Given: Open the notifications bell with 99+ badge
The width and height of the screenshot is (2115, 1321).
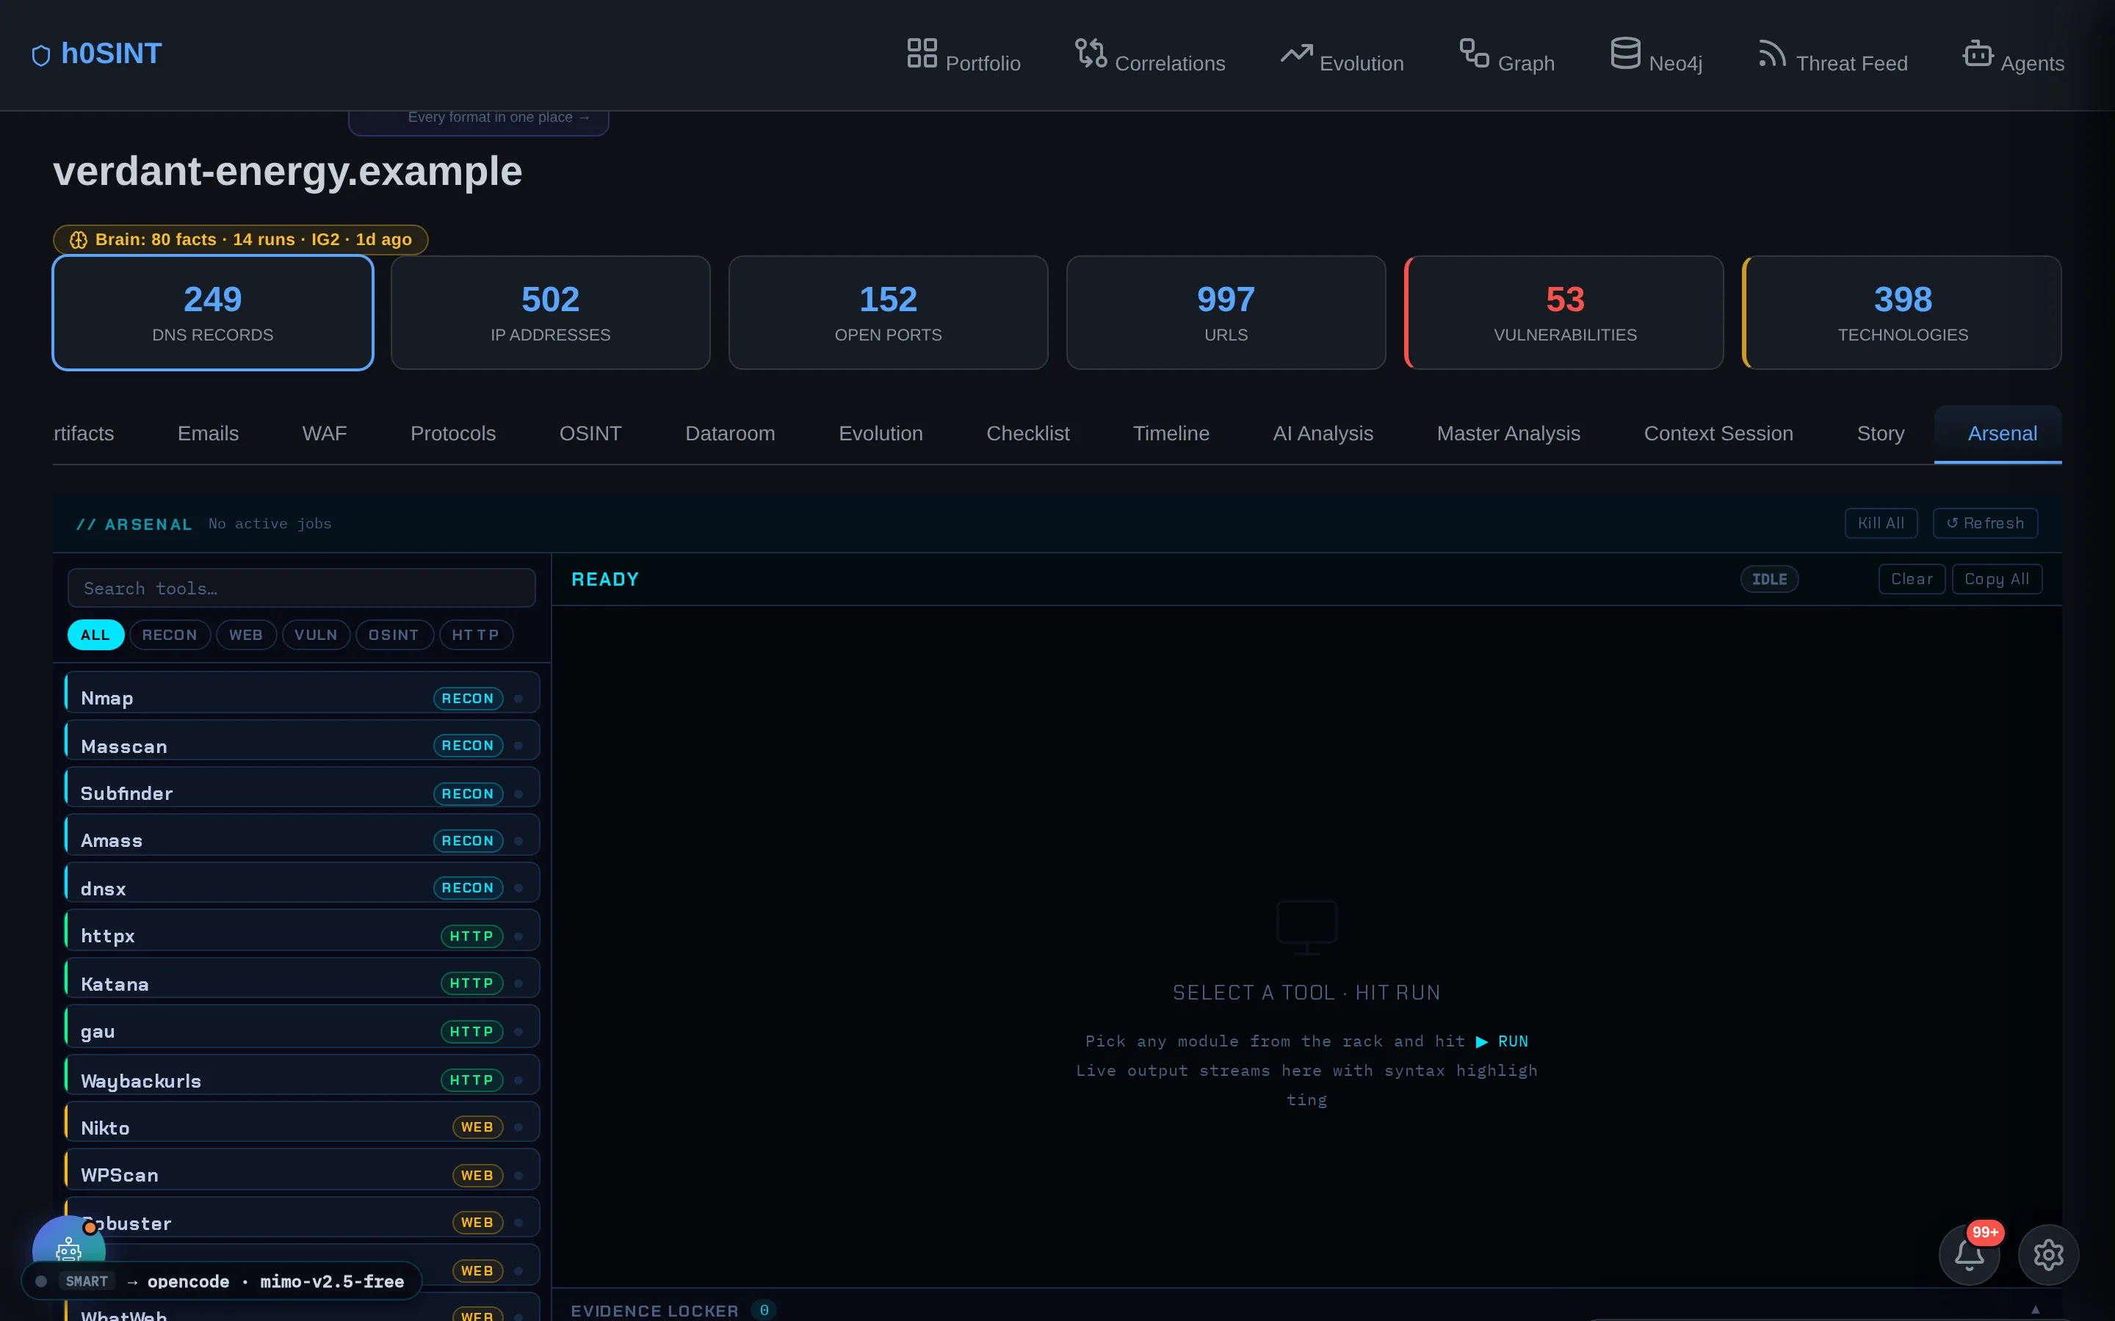Looking at the screenshot, I should (x=1968, y=1255).
